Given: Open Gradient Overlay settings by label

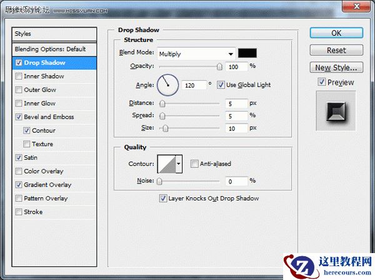Looking at the screenshot, I should point(47,185).
